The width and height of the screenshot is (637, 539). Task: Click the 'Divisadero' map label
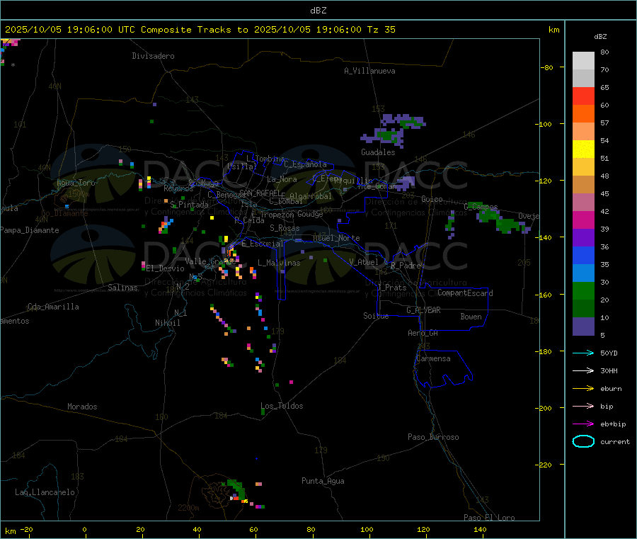click(x=153, y=56)
